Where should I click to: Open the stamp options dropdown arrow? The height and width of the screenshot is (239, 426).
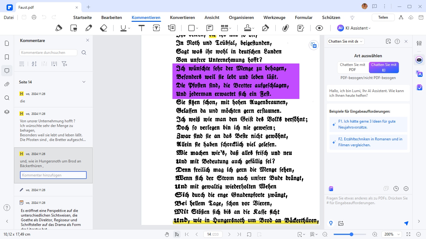pos(253,28)
